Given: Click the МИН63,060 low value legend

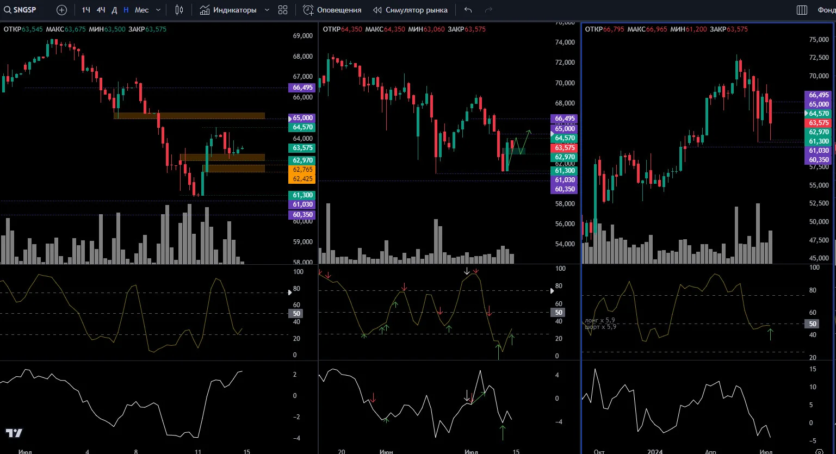Looking at the screenshot, I should pos(426,29).
